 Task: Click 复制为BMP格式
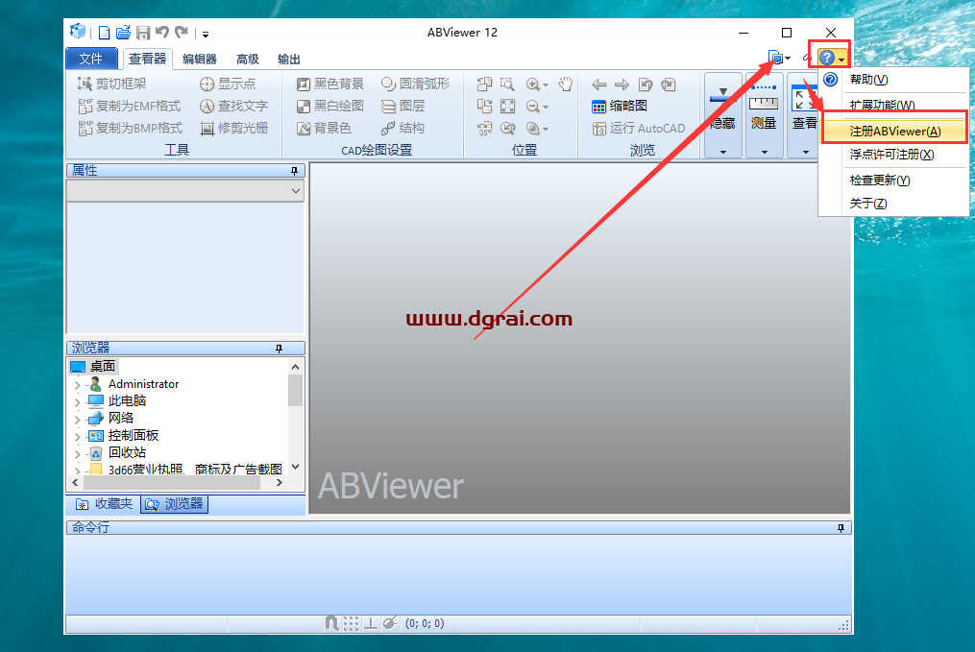coord(130,128)
